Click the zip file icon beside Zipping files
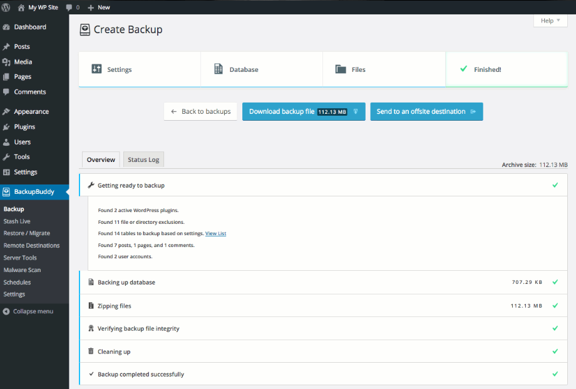The width and height of the screenshot is (576, 389). pyautogui.click(x=91, y=305)
